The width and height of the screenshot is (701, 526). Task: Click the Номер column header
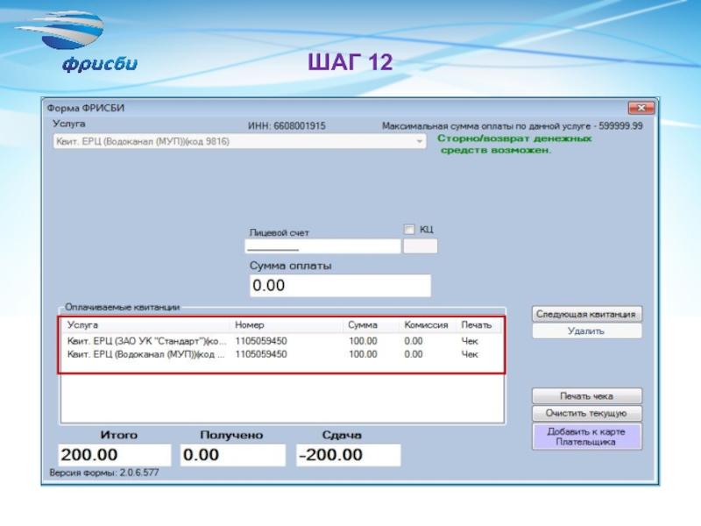click(x=287, y=325)
